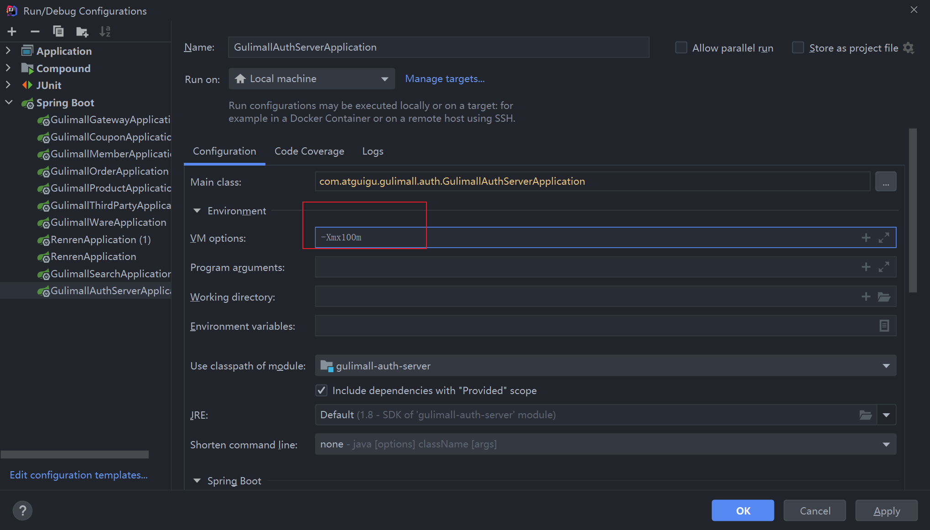Open the Use classpath of module dropdown
This screenshot has width=930, height=530.
tap(888, 366)
